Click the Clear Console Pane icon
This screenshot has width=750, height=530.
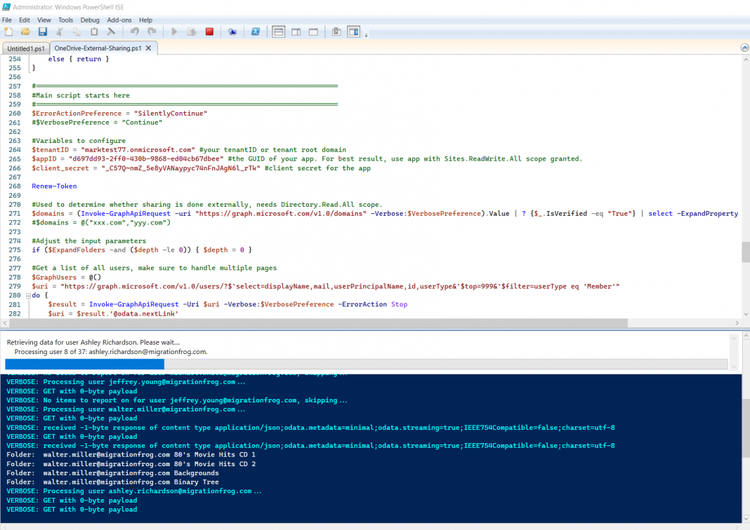pos(111,32)
